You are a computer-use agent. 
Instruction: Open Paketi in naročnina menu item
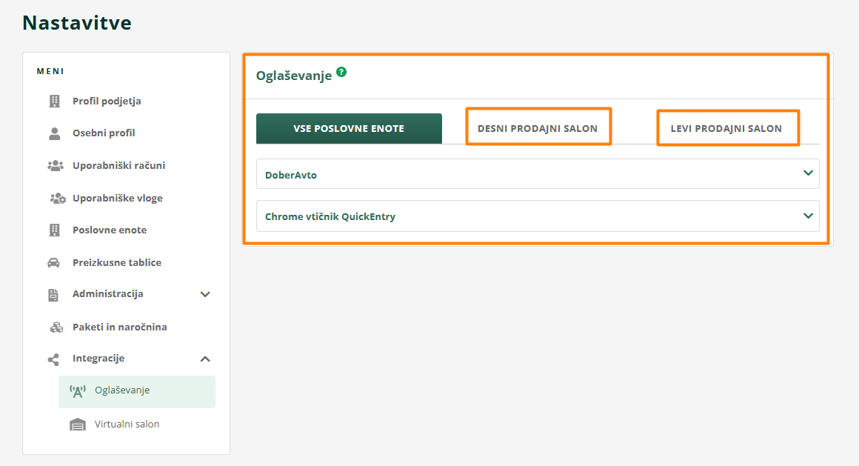(119, 327)
